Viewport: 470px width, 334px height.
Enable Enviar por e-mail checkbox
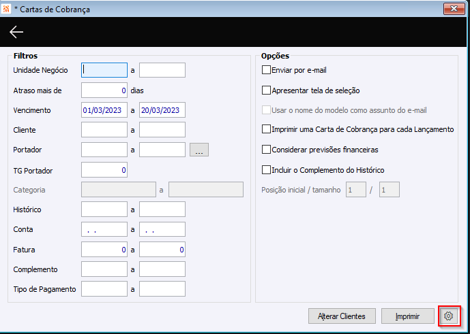(266, 70)
